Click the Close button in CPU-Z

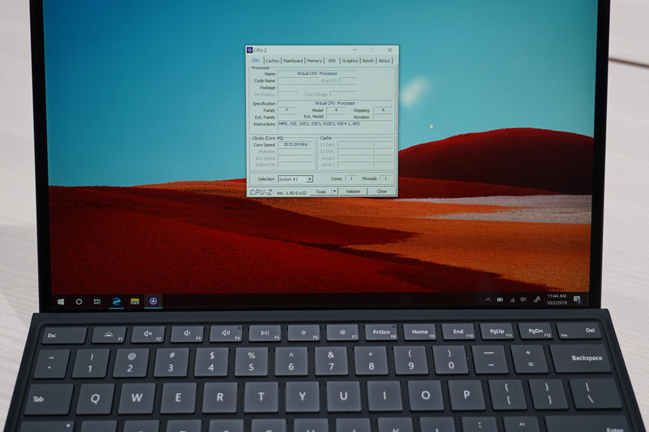(x=381, y=192)
